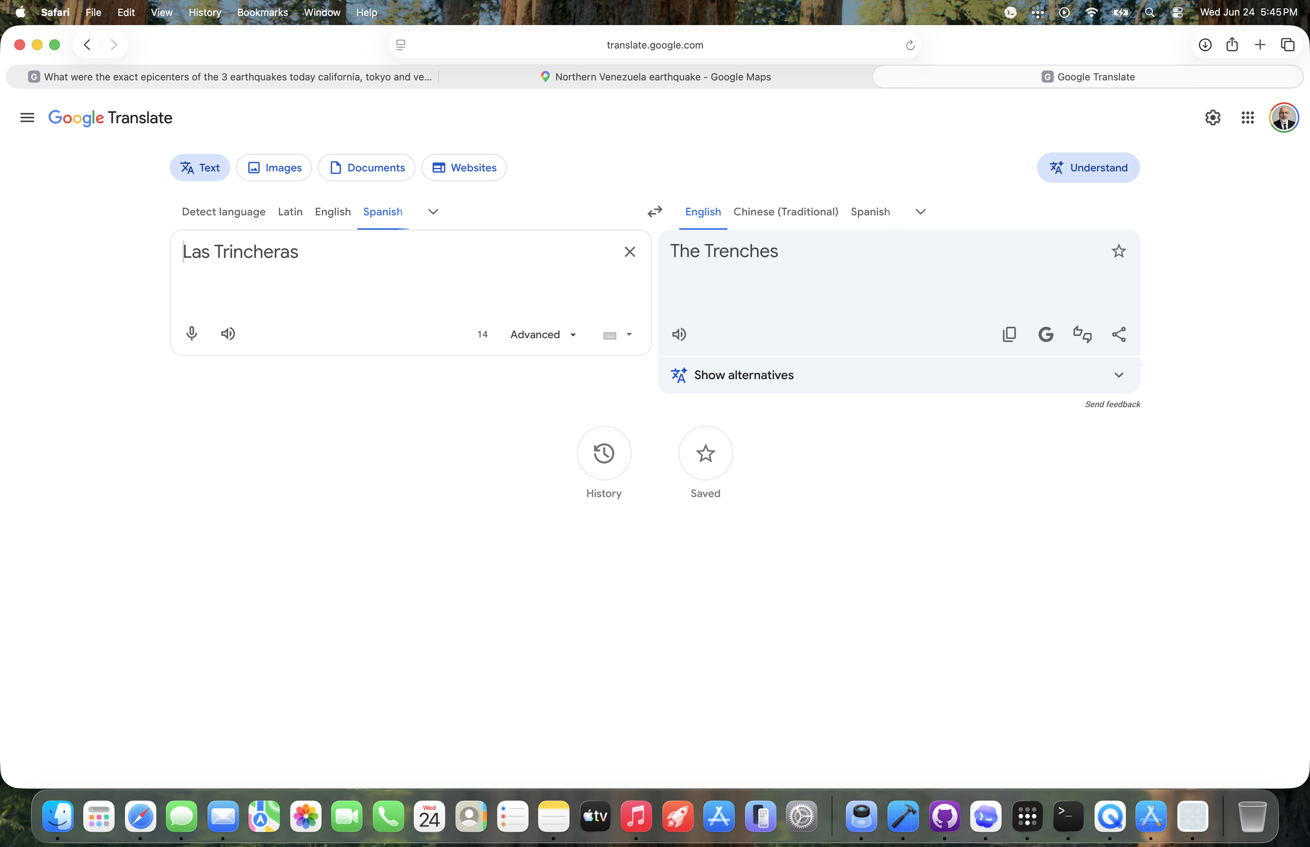Open Google Translate settings gear
Screen dimensions: 1310x847
coord(1213,118)
